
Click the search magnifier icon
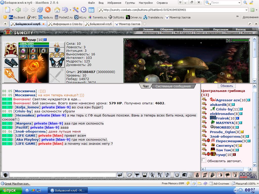tap(245, 3)
